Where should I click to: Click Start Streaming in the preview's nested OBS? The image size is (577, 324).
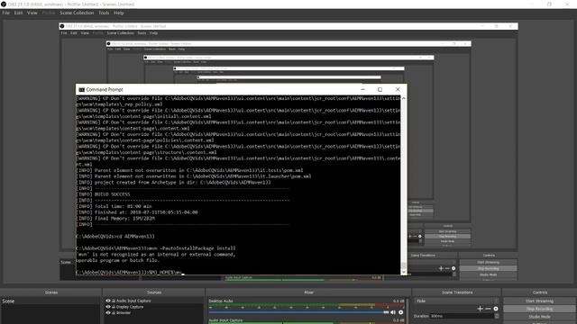489,262
